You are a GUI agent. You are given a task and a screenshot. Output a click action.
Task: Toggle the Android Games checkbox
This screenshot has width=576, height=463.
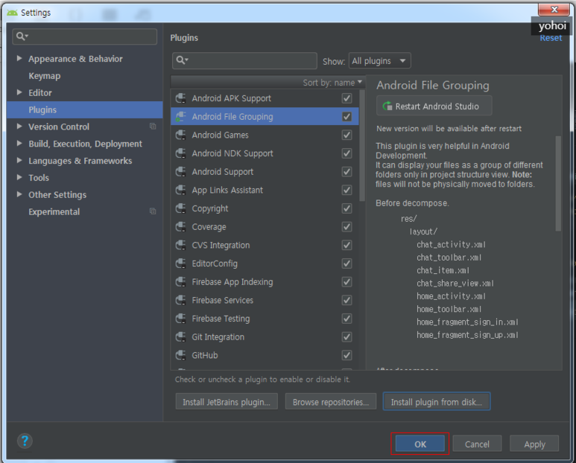click(346, 135)
